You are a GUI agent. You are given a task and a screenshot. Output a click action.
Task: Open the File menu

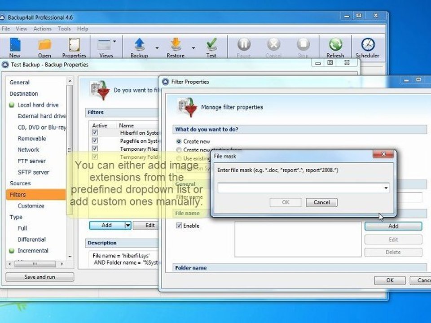point(5,29)
